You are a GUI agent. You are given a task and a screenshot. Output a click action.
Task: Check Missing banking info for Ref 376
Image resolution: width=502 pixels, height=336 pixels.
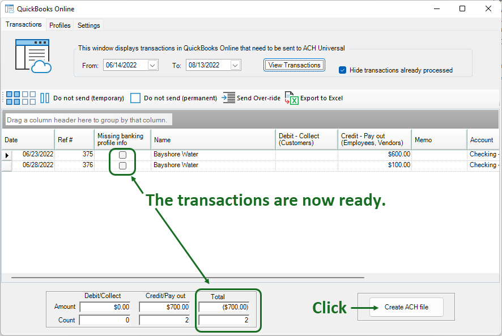(122, 165)
